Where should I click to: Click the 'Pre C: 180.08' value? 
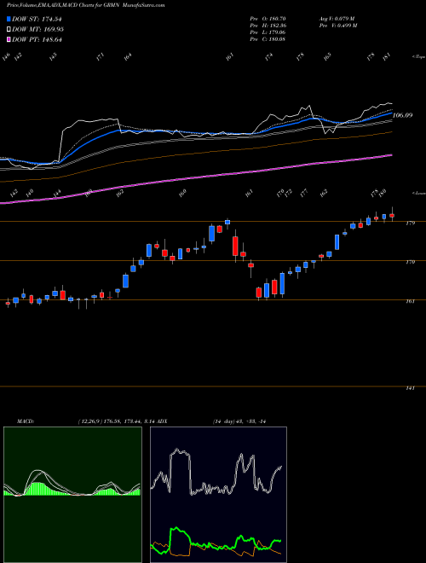pyautogui.click(x=268, y=39)
